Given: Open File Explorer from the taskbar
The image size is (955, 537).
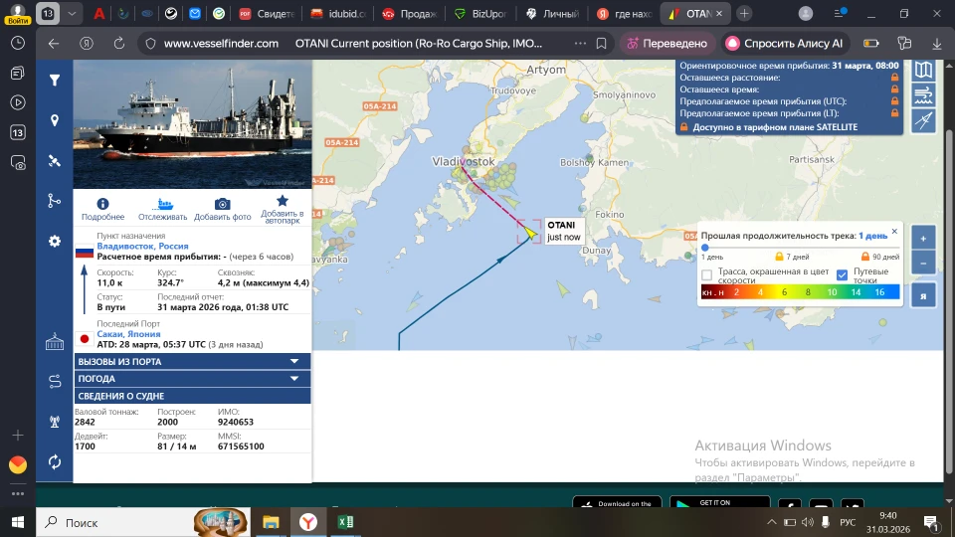Looking at the screenshot, I should [271, 522].
